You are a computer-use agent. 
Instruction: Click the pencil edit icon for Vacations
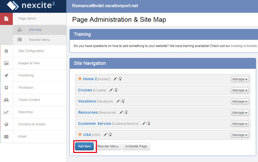tap(118, 101)
